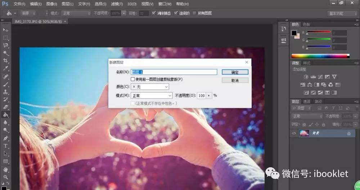Add Exposure adjustment

327,77
